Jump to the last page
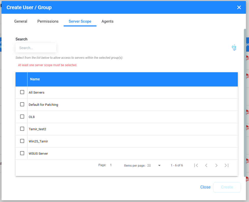This screenshot has height=202, width=249. [x=227, y=165]
